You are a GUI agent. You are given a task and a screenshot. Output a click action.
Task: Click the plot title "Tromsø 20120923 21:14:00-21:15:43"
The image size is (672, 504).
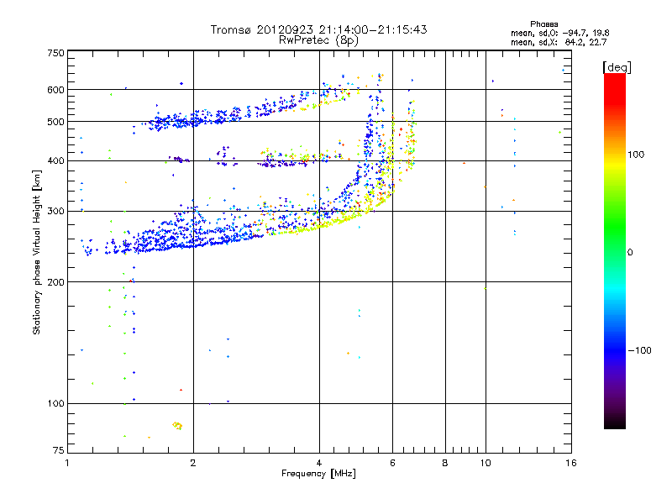pyautogui.click(x=318, y=29)
